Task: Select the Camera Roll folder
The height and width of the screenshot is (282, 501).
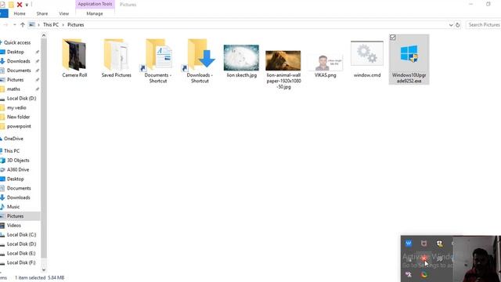Action: pyautogui.click(x=74, y=58)
